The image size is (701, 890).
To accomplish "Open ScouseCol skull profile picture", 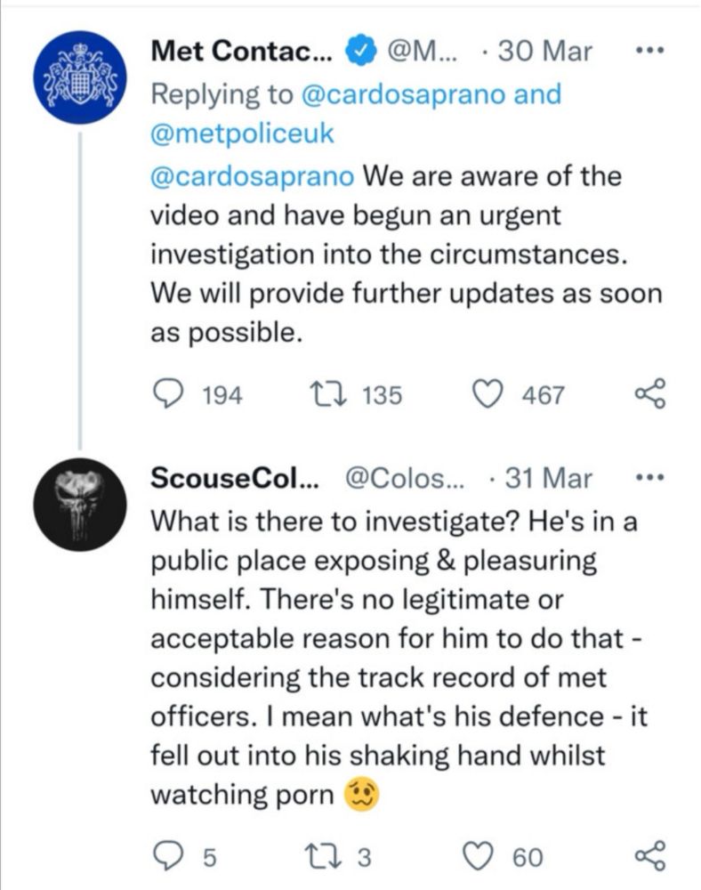I will coord(80,505).
